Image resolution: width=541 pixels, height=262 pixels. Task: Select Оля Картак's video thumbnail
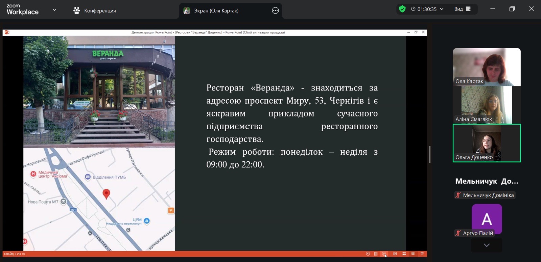487,67
